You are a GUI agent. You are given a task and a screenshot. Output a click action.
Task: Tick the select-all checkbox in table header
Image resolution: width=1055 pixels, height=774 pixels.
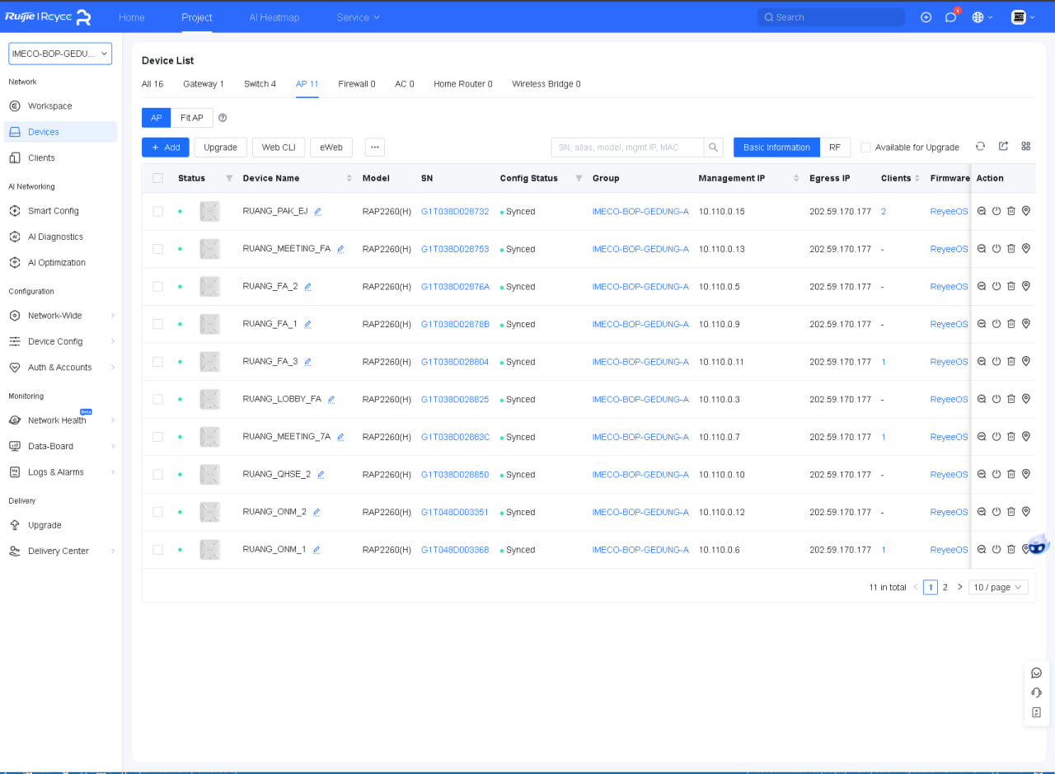click(x=158, y=178)
